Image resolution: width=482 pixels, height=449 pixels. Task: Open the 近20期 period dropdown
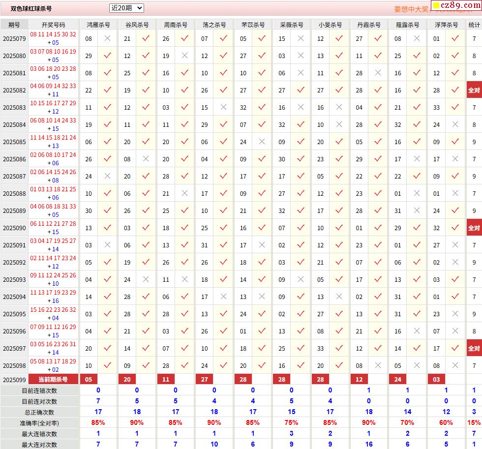126,8
